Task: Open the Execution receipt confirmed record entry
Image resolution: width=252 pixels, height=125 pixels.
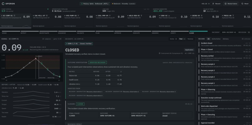Action: point(224,100)
